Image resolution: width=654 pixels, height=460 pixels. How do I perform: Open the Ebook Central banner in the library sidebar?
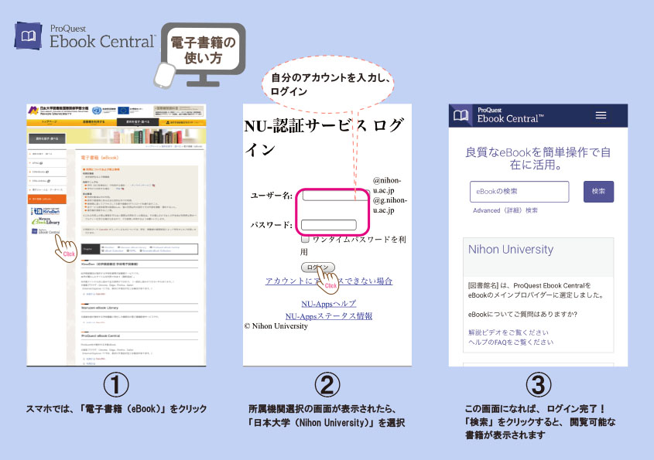pyautogui.click(x=46, y=231)
